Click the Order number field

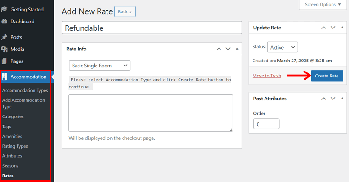[x=266, y=124]
